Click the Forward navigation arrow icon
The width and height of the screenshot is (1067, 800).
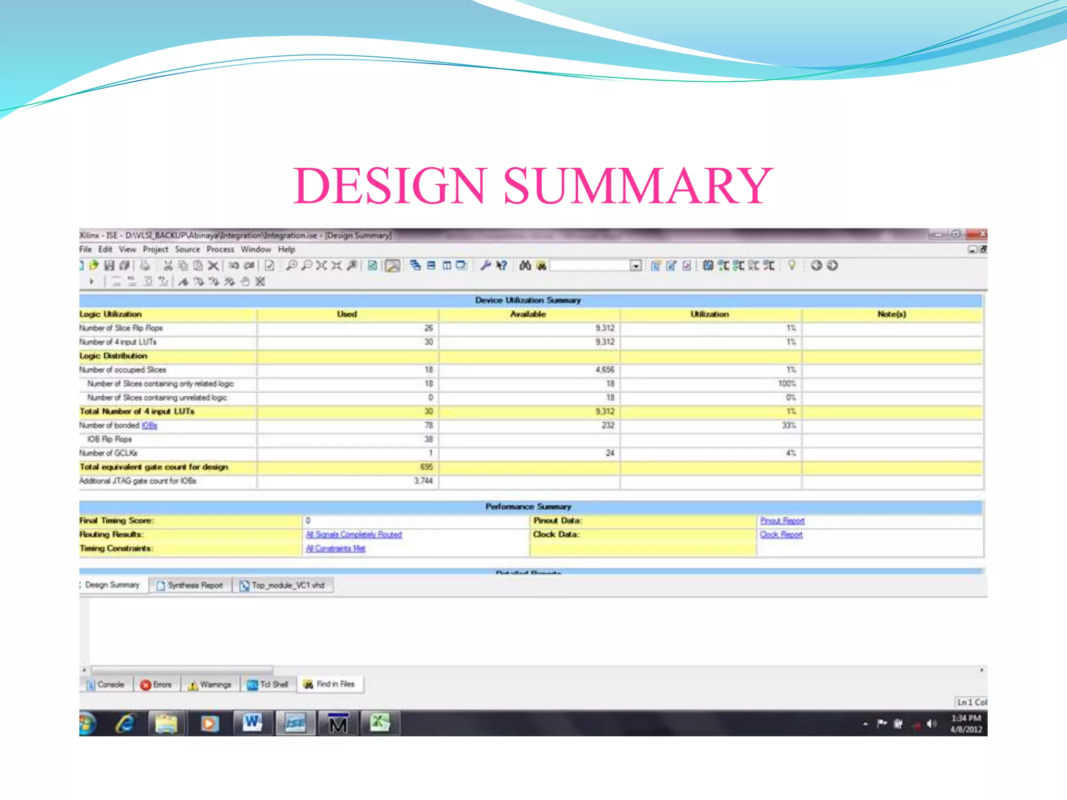[833, 266]
